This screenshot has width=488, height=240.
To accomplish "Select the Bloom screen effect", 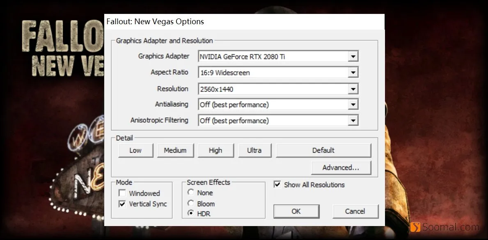I will 190,203.
